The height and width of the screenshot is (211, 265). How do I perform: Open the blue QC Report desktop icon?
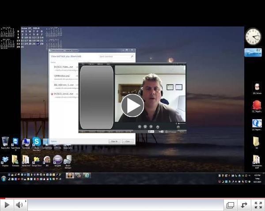tap(257, 124)
